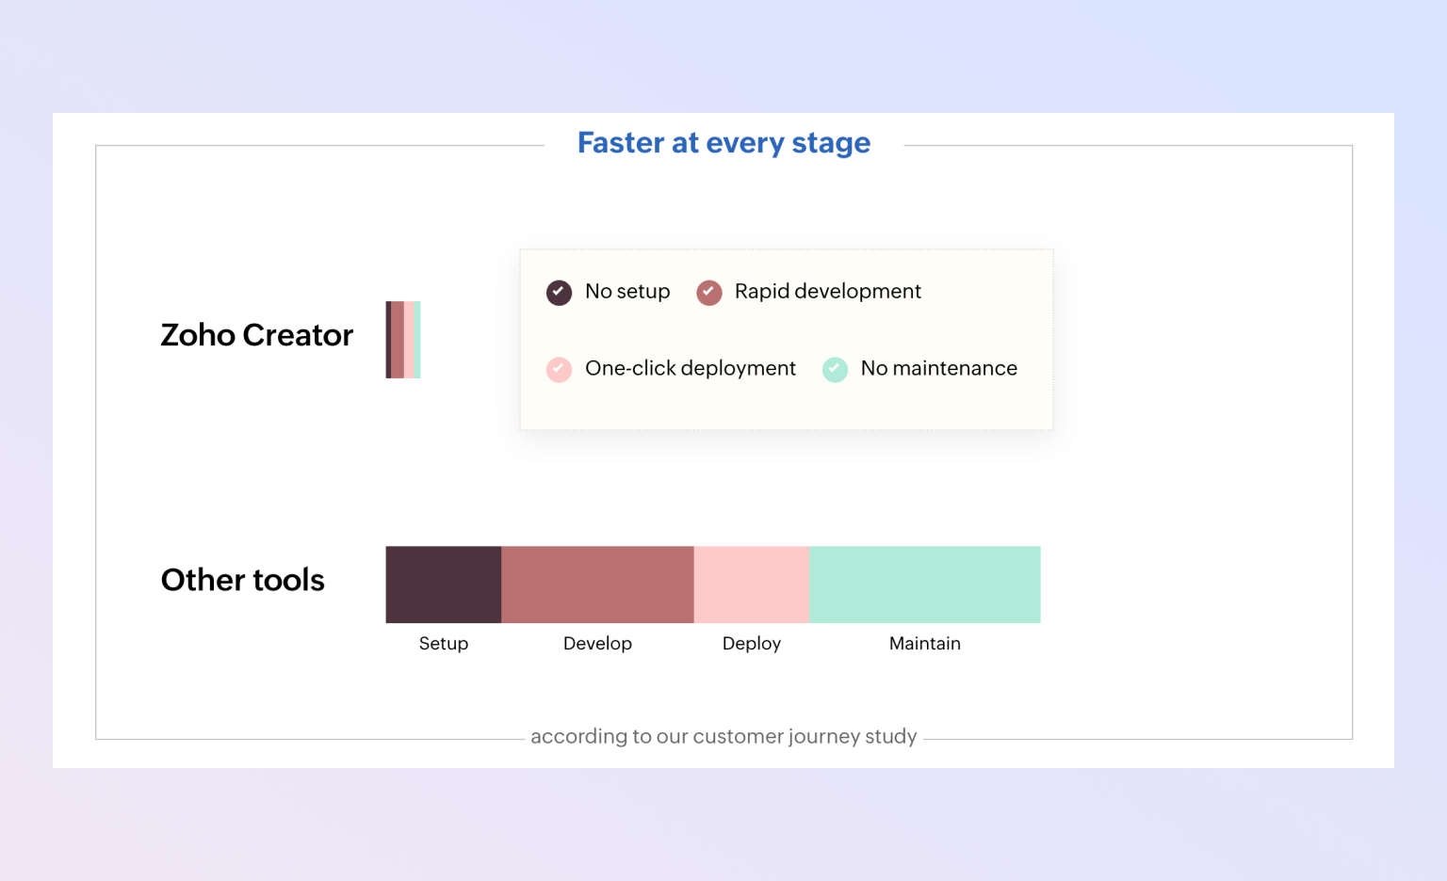
Task: Click the mint check icon beside No maintenance
Action: point(835,369)
